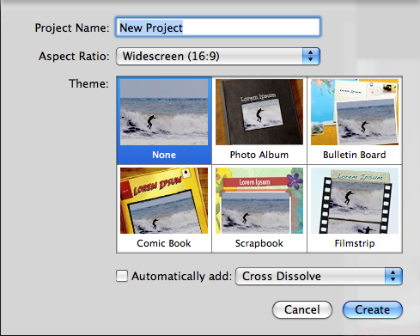Click the Create button

(373, 309)
